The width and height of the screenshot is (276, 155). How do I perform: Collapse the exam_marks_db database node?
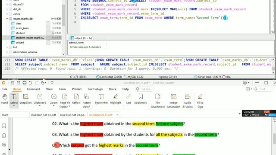click(7, 19)
